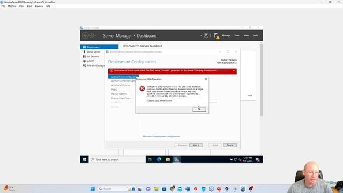Open the Manage menu in Server Manager

[x=226, y=35]
